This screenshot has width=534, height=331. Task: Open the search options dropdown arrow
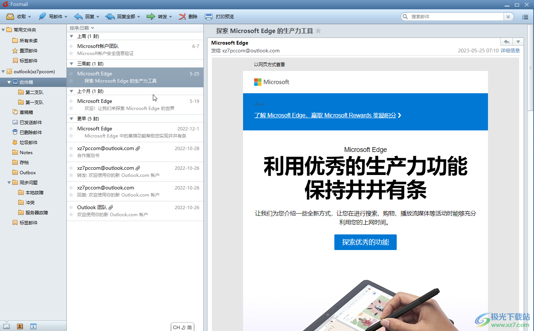tap(508, 17)
